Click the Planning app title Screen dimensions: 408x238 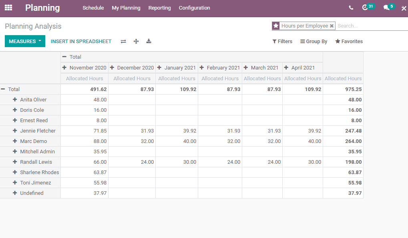[x=42, y=8]
